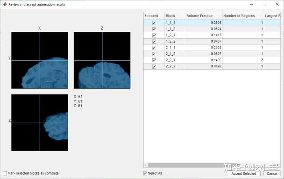Select the row for block 2_1_1

pyautogui.click(x=175, y=48)
